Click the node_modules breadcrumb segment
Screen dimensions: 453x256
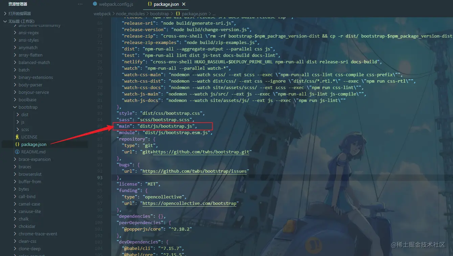click(x=130, y=14)
